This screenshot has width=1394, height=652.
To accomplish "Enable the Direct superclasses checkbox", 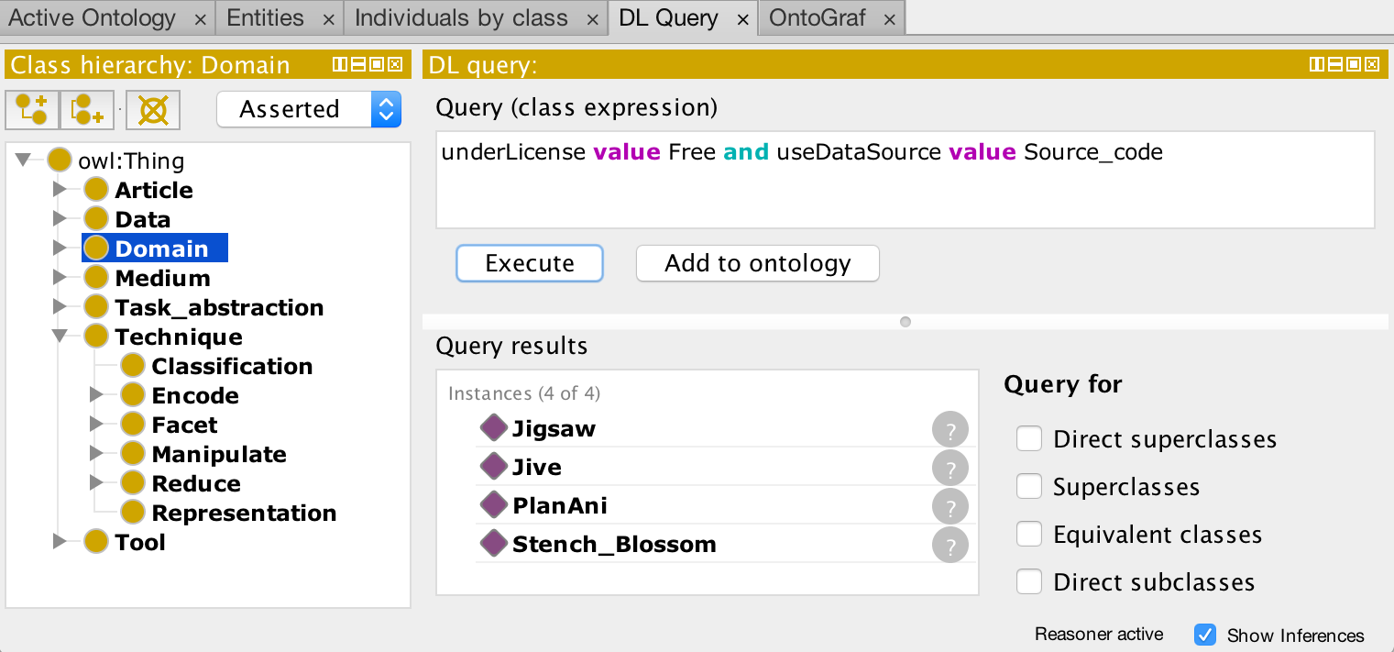I will 1029,439.
